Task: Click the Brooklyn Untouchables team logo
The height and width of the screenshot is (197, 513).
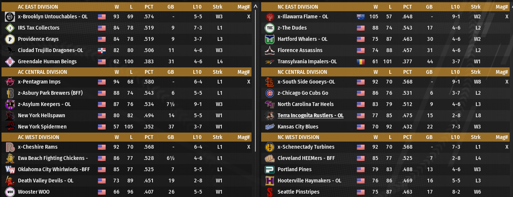Action: click(x=10, y=16)
